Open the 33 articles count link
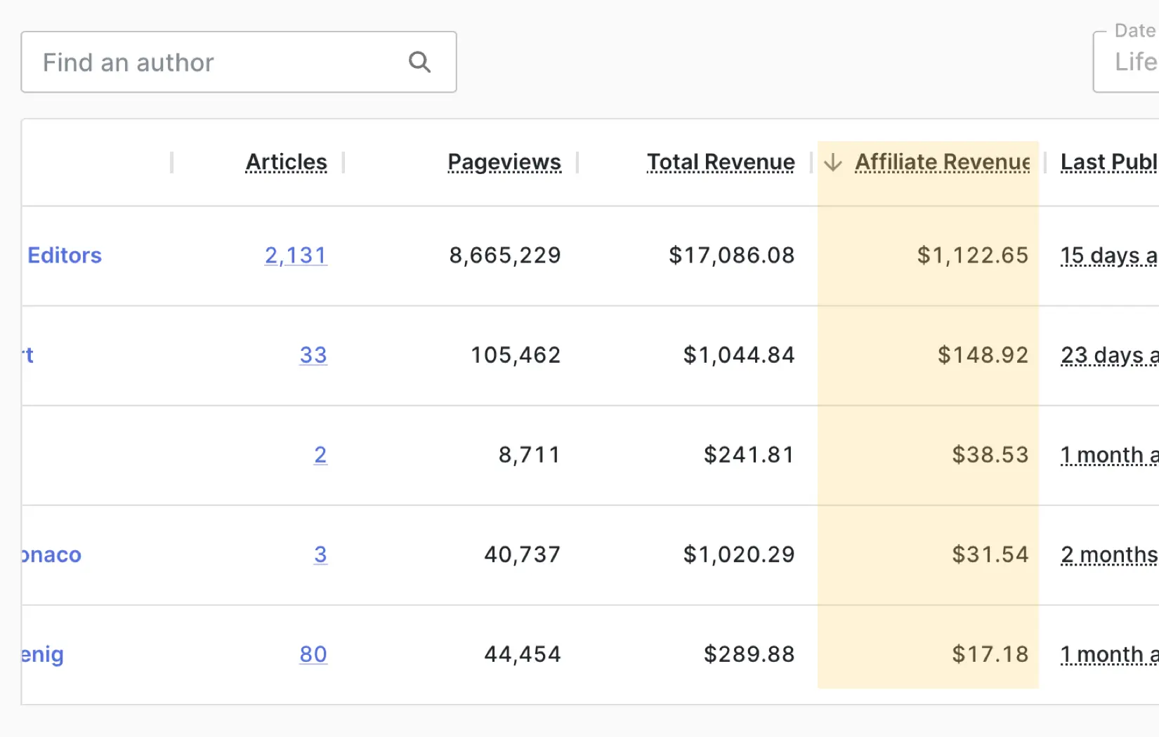The height and width of the screenshot is (737, 1159). [313, 355]
